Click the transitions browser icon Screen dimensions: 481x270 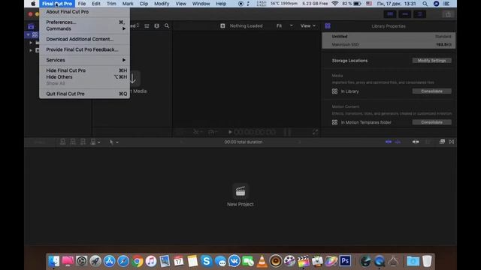click(x=452, y=142)
